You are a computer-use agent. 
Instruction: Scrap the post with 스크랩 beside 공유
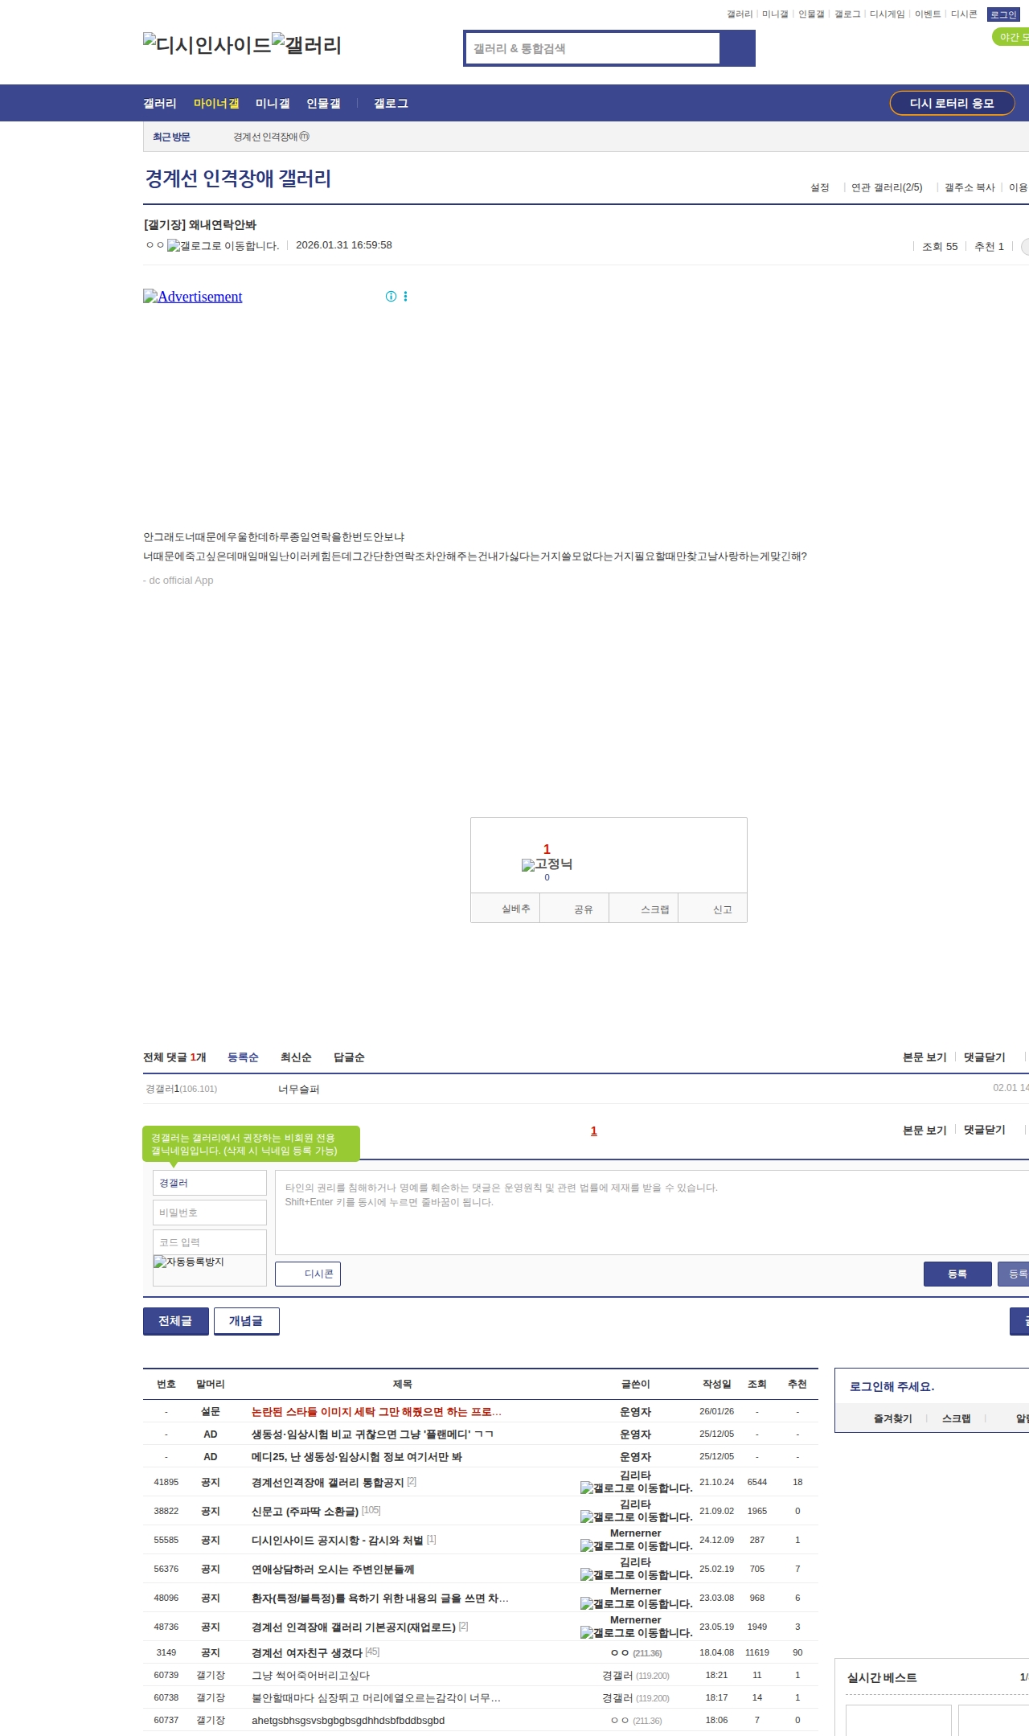(x=644, y=909)
